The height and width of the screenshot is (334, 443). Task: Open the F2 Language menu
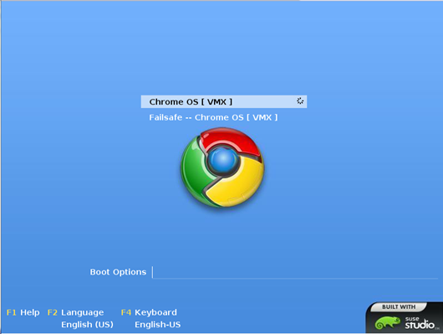tap(75, 312)
